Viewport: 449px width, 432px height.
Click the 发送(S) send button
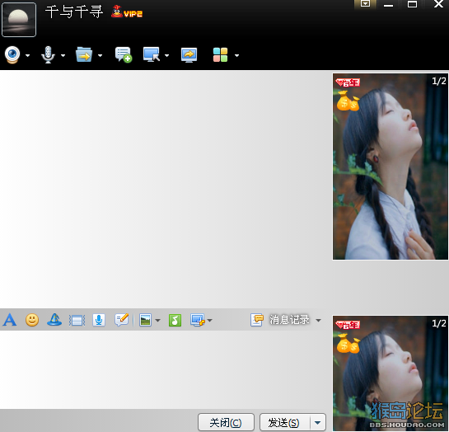(284, 422)
